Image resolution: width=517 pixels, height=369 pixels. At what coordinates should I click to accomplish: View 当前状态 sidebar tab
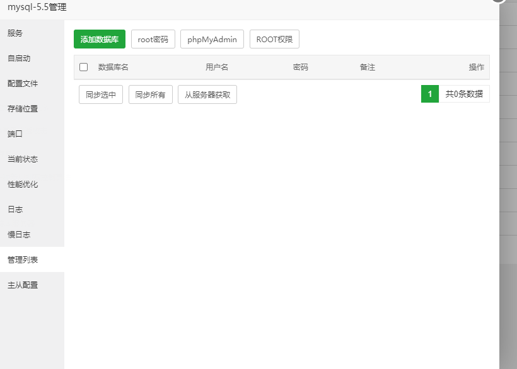click(32, 159)
